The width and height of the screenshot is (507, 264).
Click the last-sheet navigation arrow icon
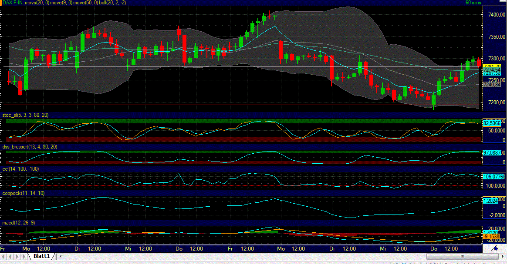point(24,256)
